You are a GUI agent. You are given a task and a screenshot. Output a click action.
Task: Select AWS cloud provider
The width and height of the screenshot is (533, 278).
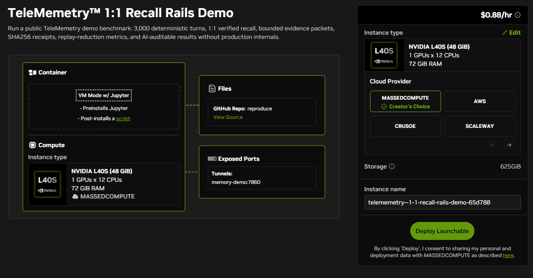480,101
